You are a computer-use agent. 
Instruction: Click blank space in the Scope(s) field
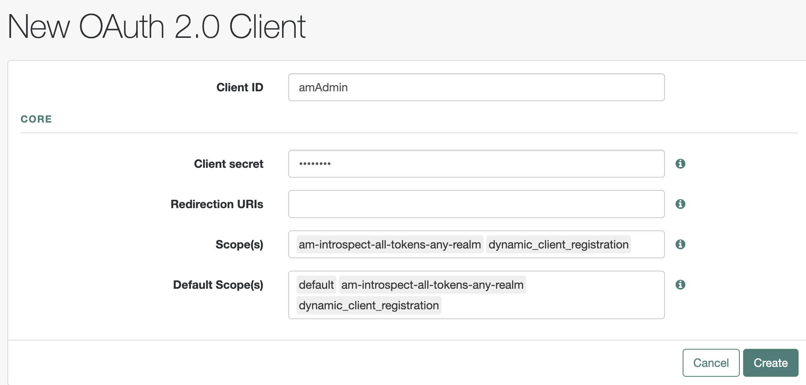(x=647, y=244)
